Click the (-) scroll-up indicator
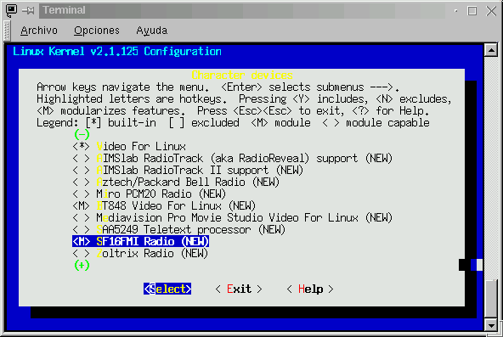 82,134
